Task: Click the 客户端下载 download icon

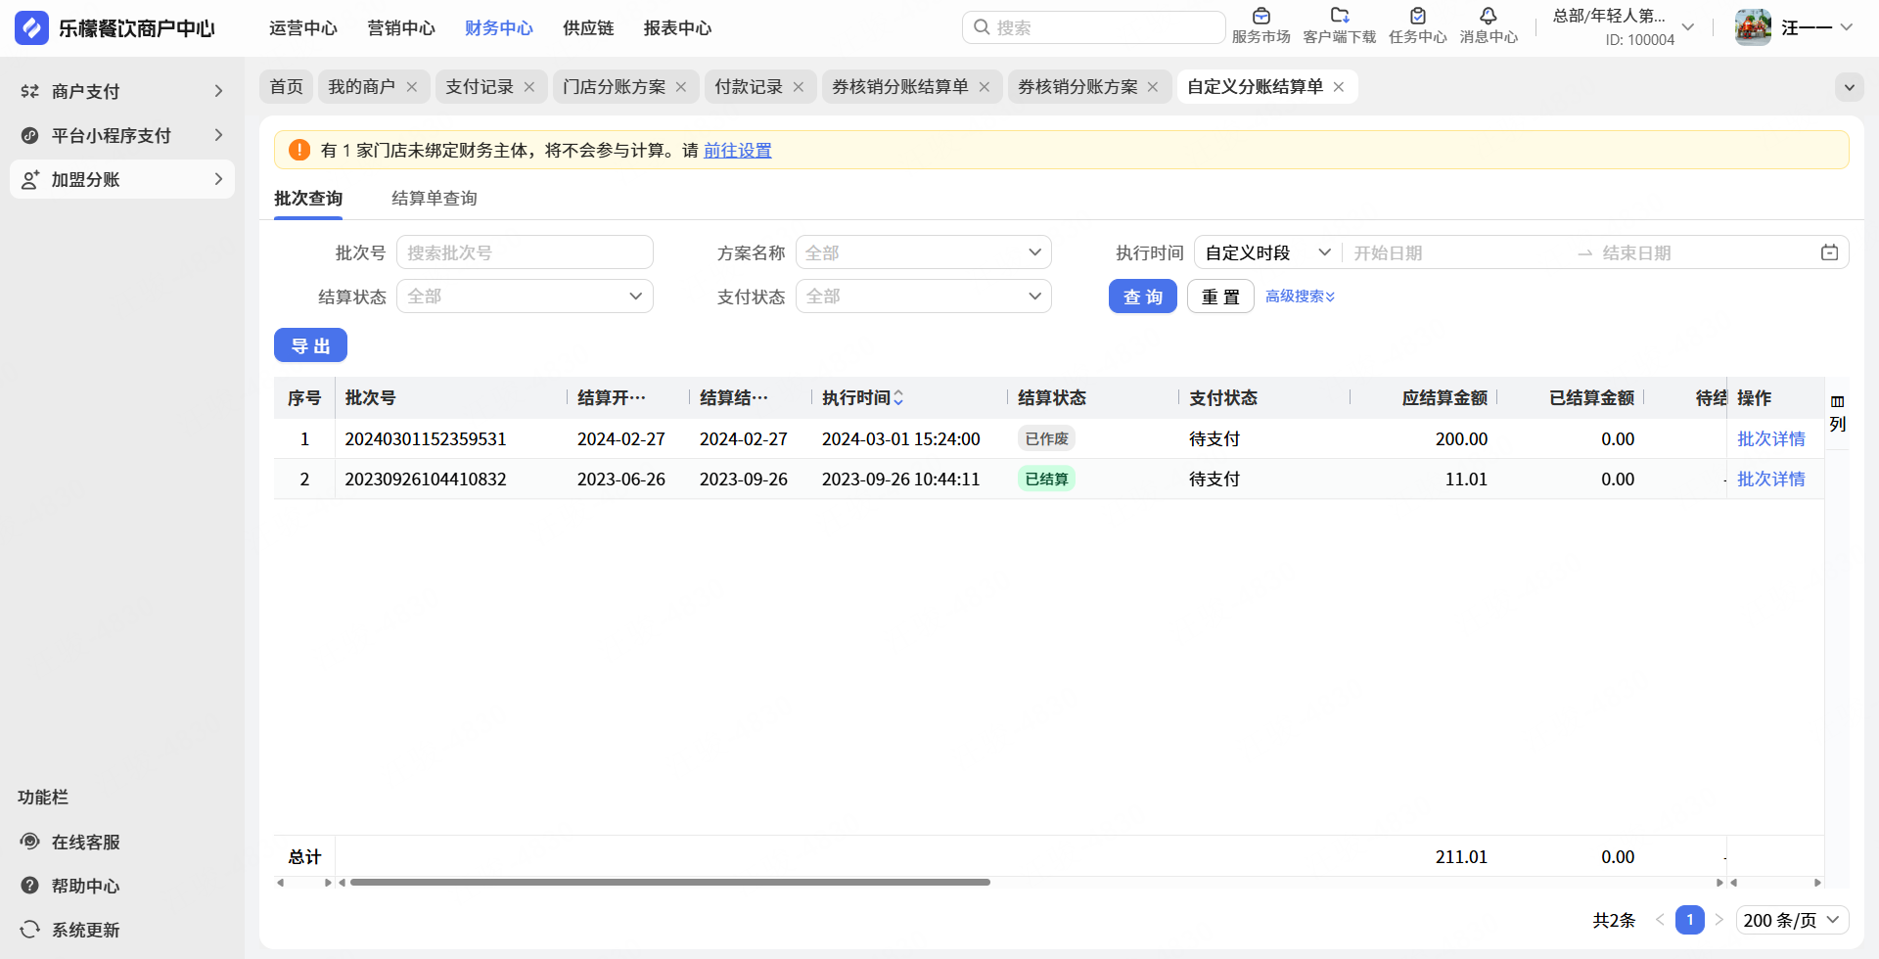Action: pos(1339,17)
